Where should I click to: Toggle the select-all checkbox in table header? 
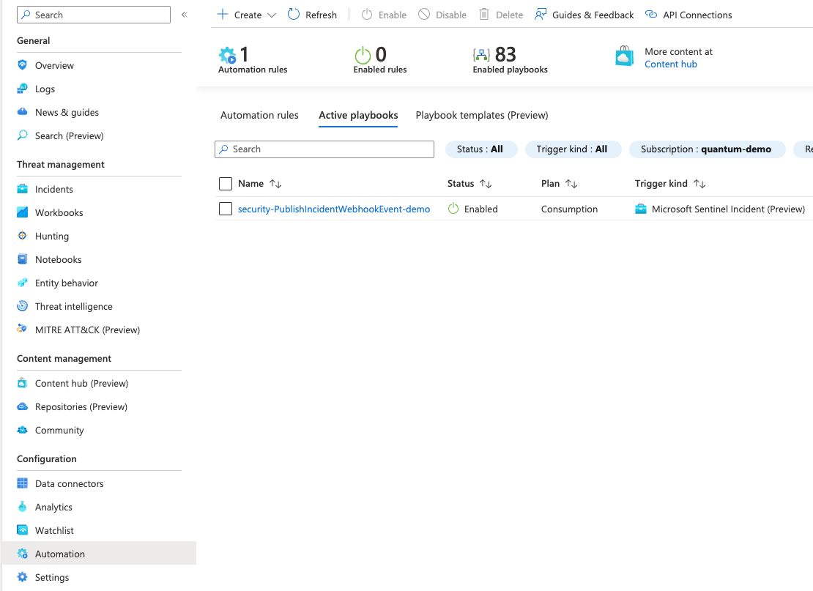226,184
